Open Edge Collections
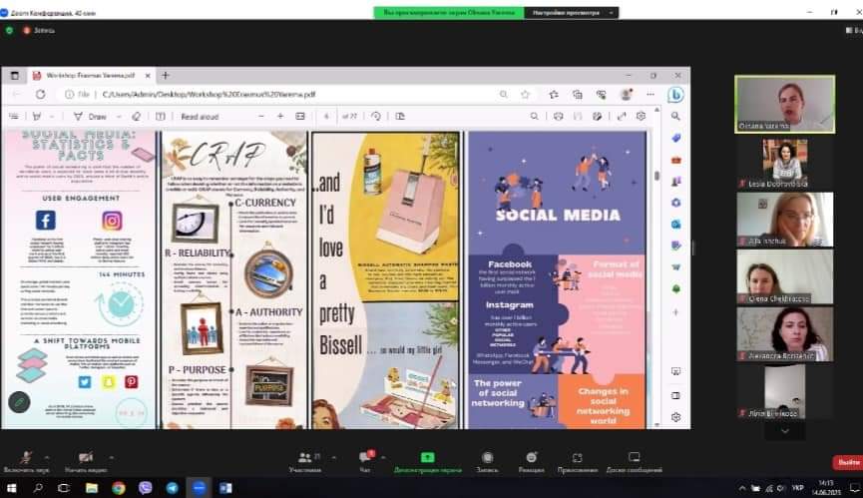 (578, 94)
